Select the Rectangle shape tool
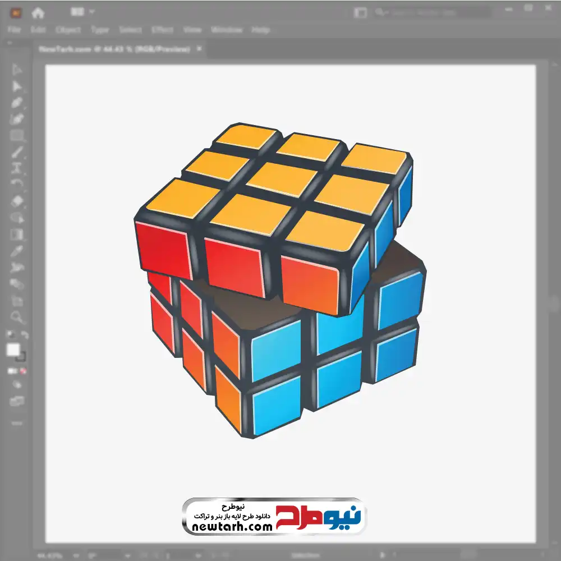The image size is (561, 561). click(x=16, y=136)
